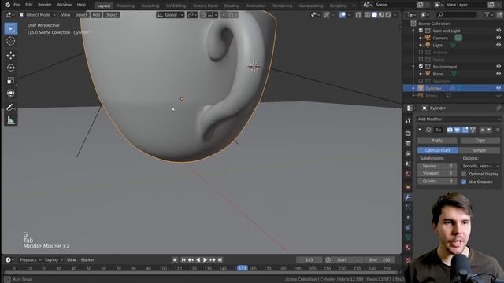Image resolution: width=504 pixels, height=283 pixels.
Task: Select the Cursor tool
Action: 10,41
